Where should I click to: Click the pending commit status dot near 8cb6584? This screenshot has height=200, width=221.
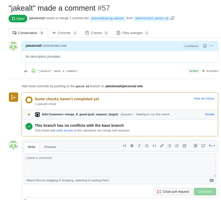coord(204,71)
